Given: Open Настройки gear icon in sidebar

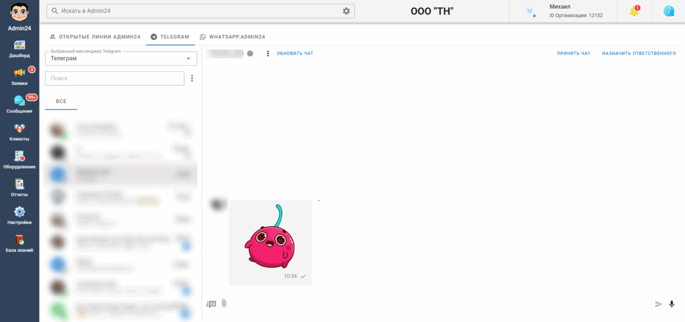Looking at the screenshot, I should pyautogui.click(x=19, y=212).
